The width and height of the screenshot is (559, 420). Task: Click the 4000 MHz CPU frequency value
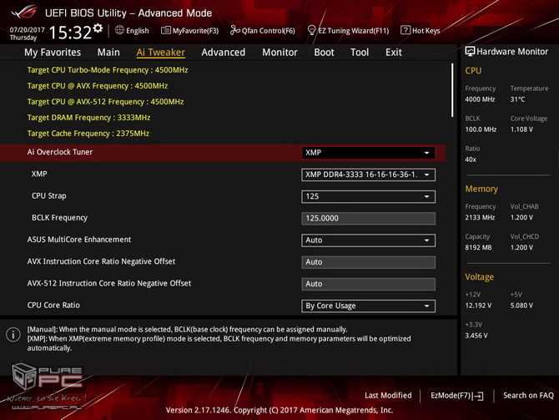480,99
